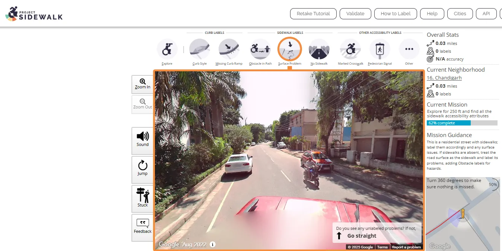Open the Feedback dialog
The image size is (502, 251).
click(143, 227)
